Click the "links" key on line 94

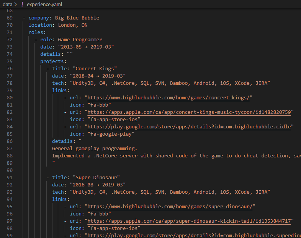tap(59, 199)
